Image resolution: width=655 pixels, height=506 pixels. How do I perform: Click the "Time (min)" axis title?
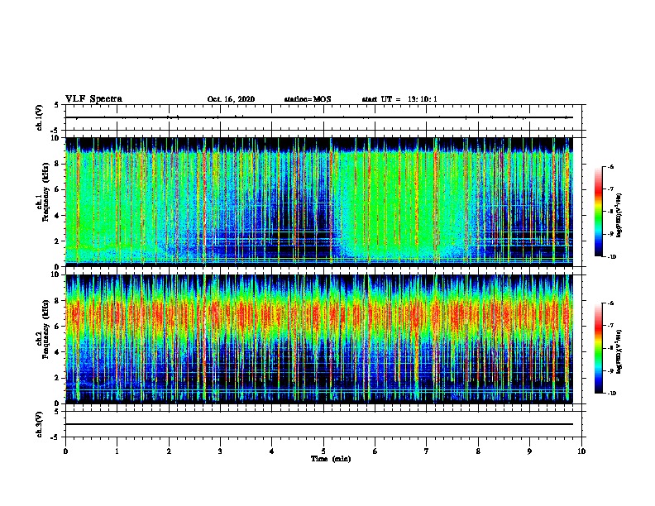(331, 459)
